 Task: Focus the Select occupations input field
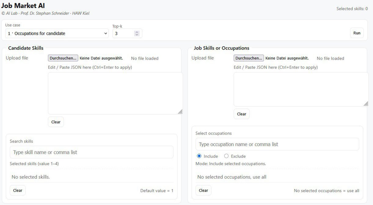277,144
